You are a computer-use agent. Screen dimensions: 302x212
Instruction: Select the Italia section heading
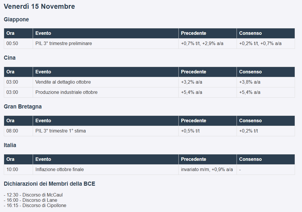point(10,145)
